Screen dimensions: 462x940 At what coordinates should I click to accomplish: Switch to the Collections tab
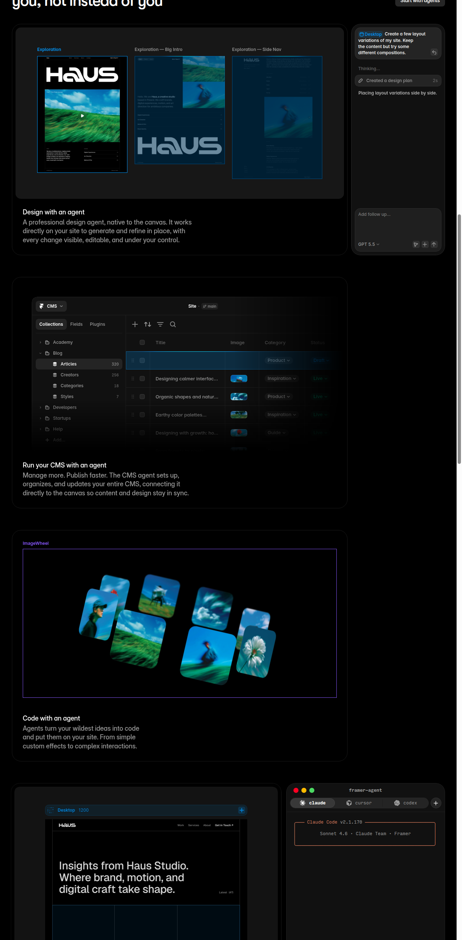(51, 324)
